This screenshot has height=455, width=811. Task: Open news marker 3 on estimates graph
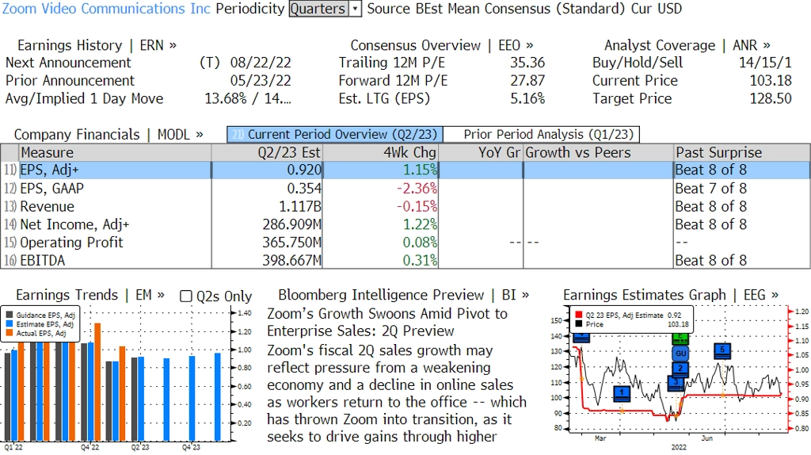click(676, 383)
